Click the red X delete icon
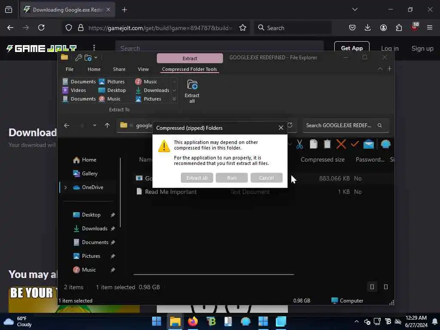The image size is (440, 330). (x=341, y=144)
